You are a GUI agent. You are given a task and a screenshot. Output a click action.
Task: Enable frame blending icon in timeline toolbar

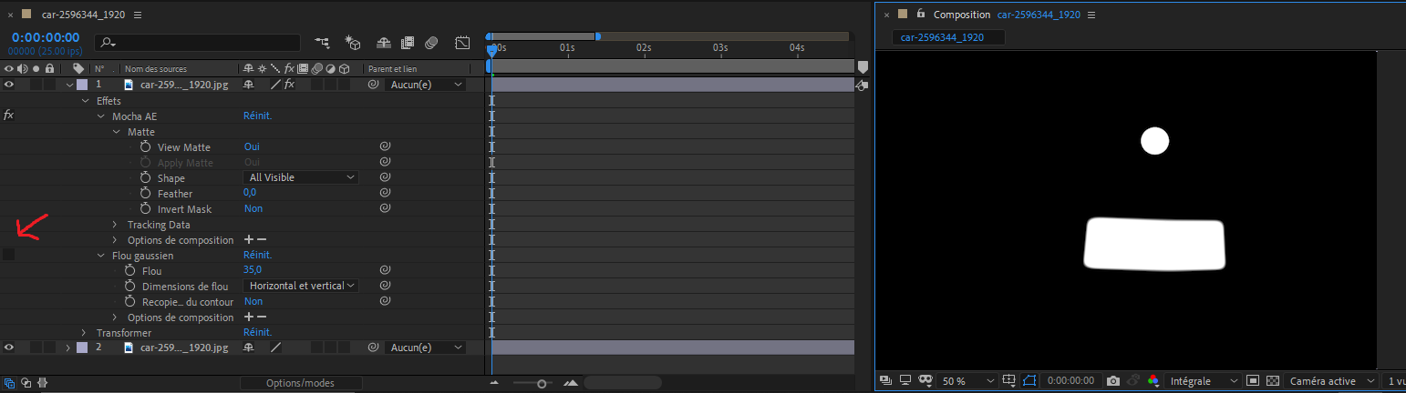pyautogui.click(x=408, y=42)
